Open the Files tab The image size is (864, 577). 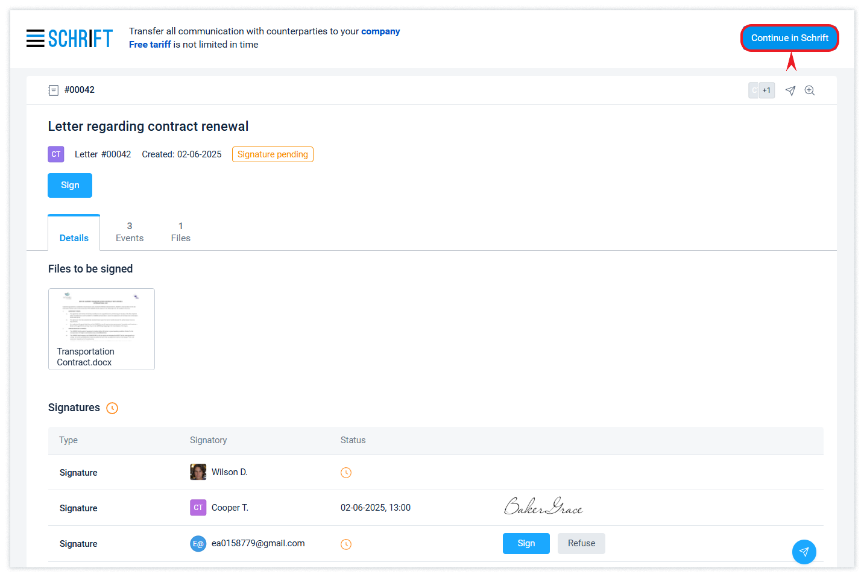180,232
